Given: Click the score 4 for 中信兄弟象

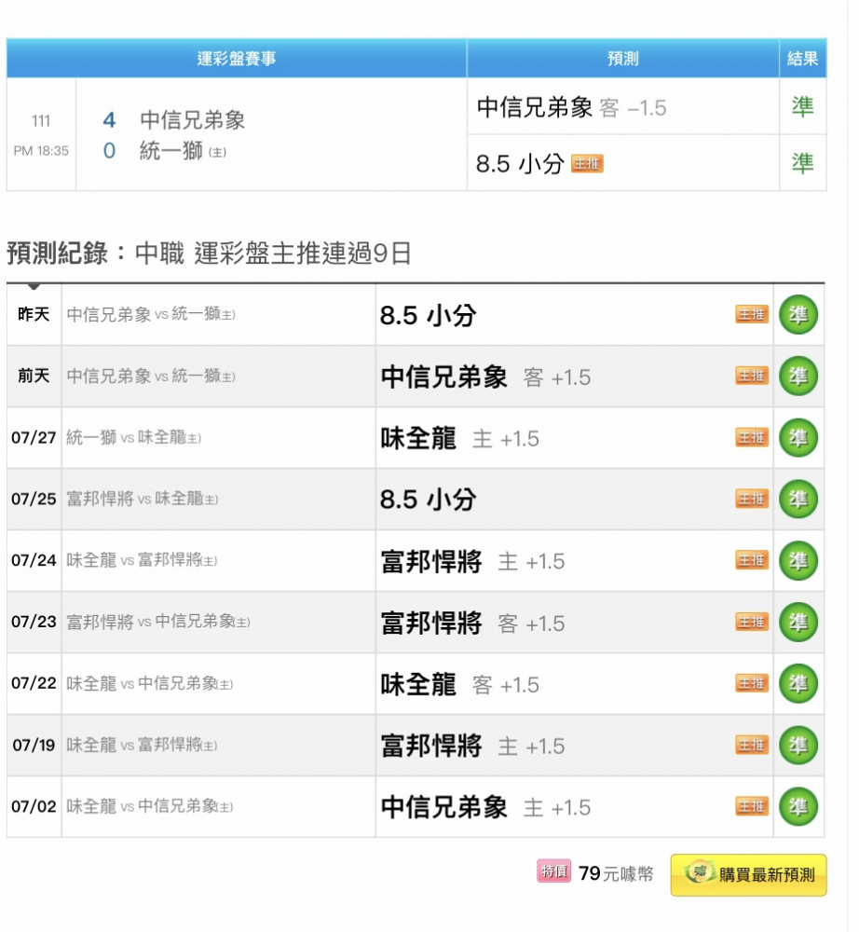Looking at the screenshot, I should (x=109, y=120).
